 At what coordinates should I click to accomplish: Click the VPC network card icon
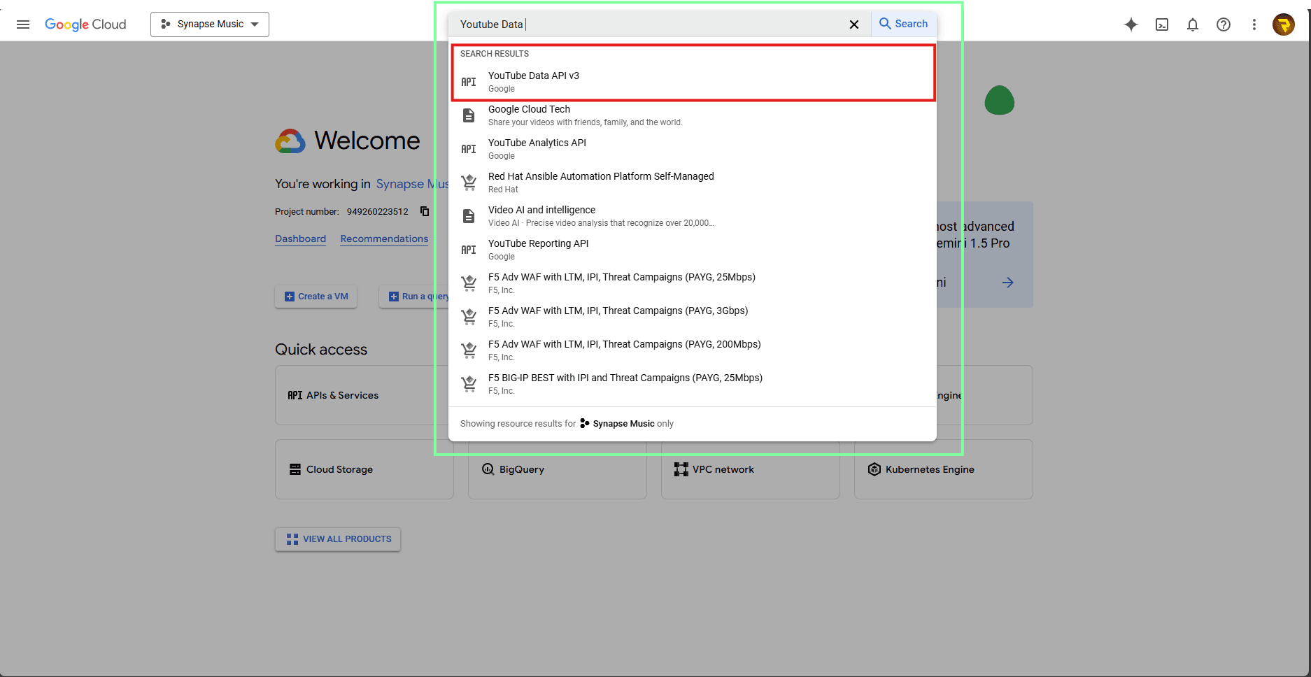point(681,469)
